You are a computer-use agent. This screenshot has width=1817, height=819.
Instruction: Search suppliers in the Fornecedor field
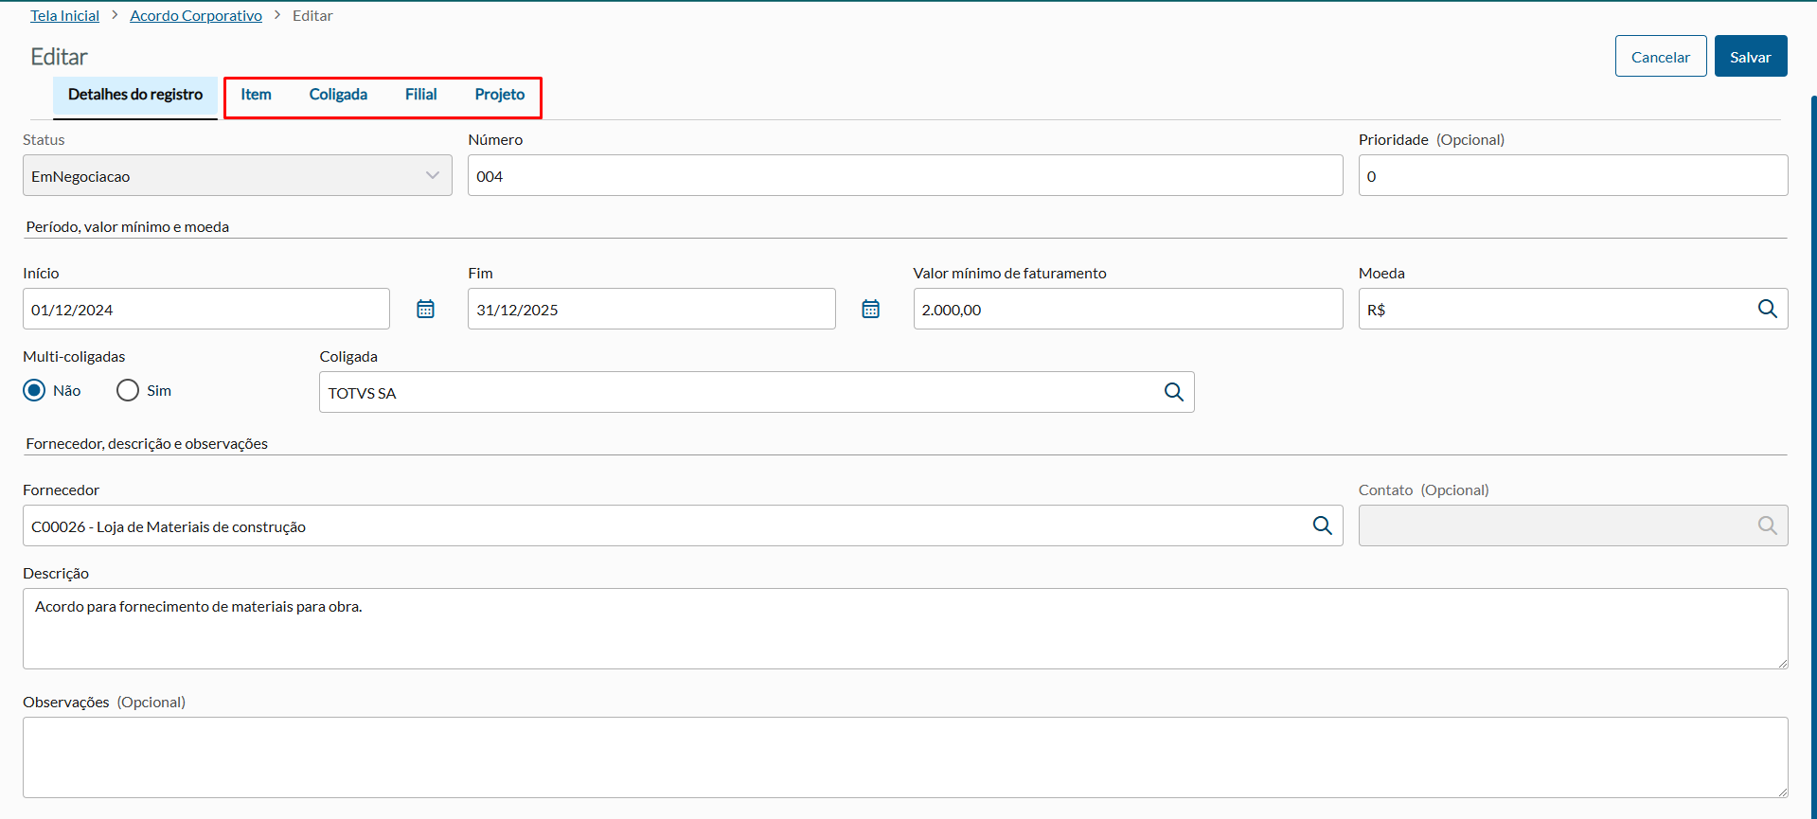click(x=1322, y=525)
